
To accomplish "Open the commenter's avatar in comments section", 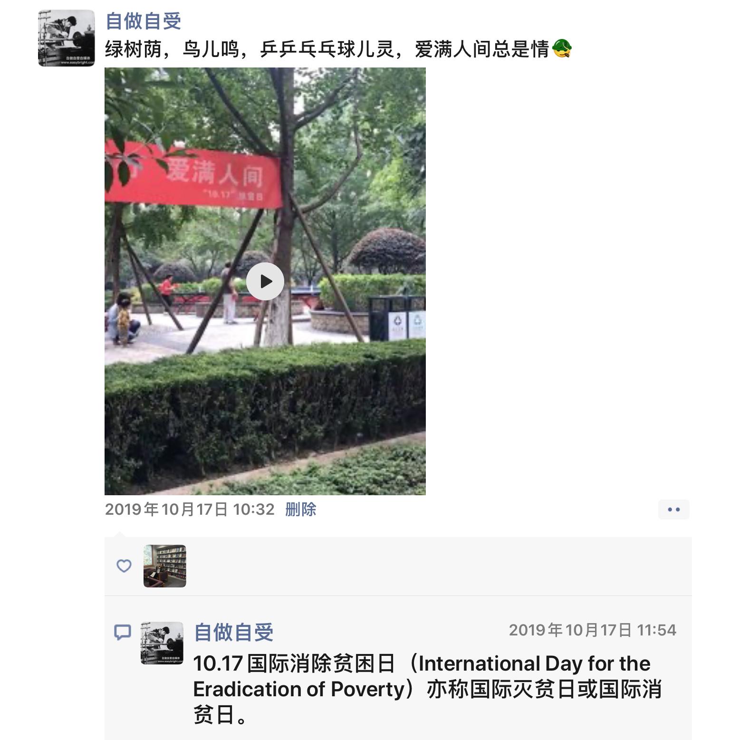I will tap(162, 643).
